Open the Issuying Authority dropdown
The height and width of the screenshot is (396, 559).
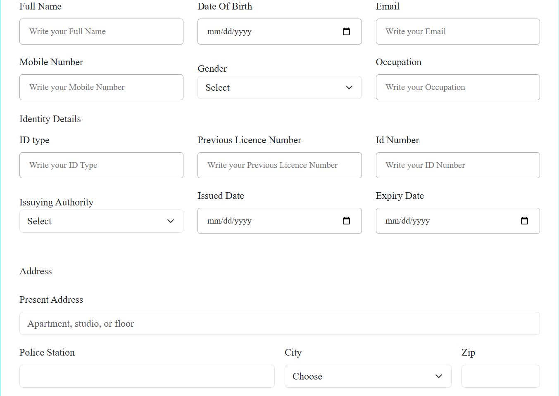click(x=101, y=221)
